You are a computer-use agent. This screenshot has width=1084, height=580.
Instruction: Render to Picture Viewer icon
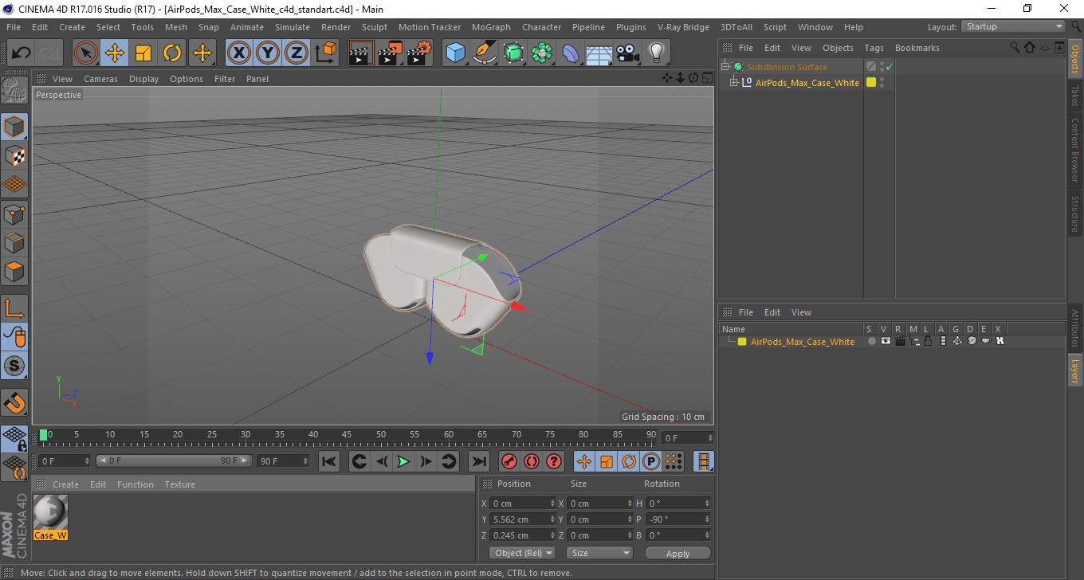[391, 53]
